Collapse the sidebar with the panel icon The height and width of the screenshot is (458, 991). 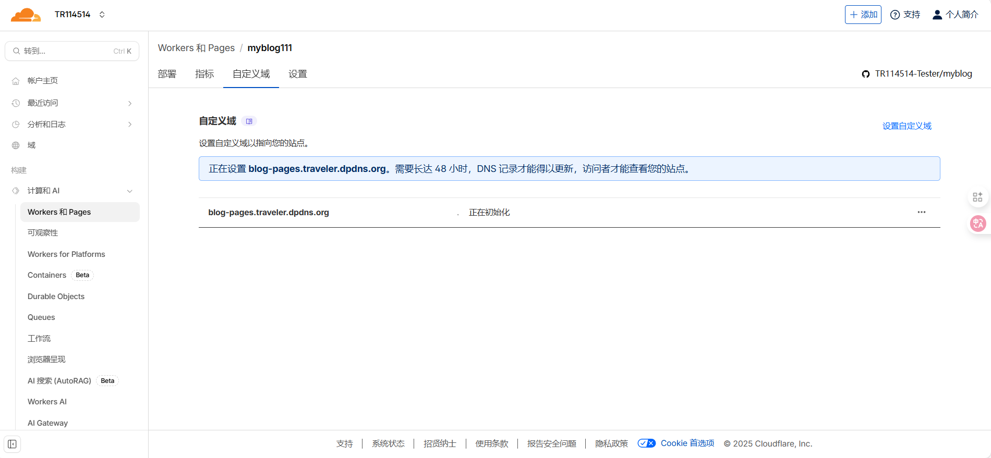[13, 444]
